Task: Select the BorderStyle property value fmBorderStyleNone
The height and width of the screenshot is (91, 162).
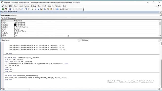Action: 21,27
